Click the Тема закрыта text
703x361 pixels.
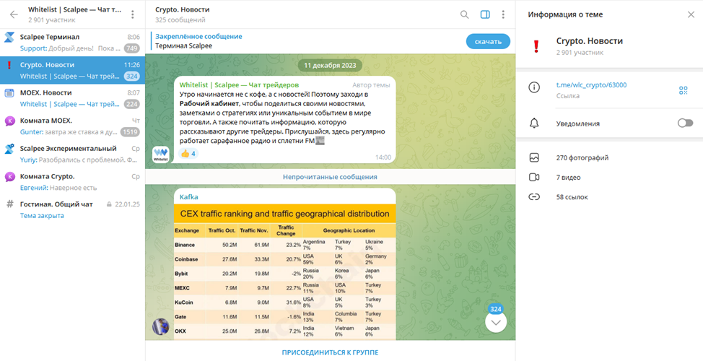click(42, 216)
